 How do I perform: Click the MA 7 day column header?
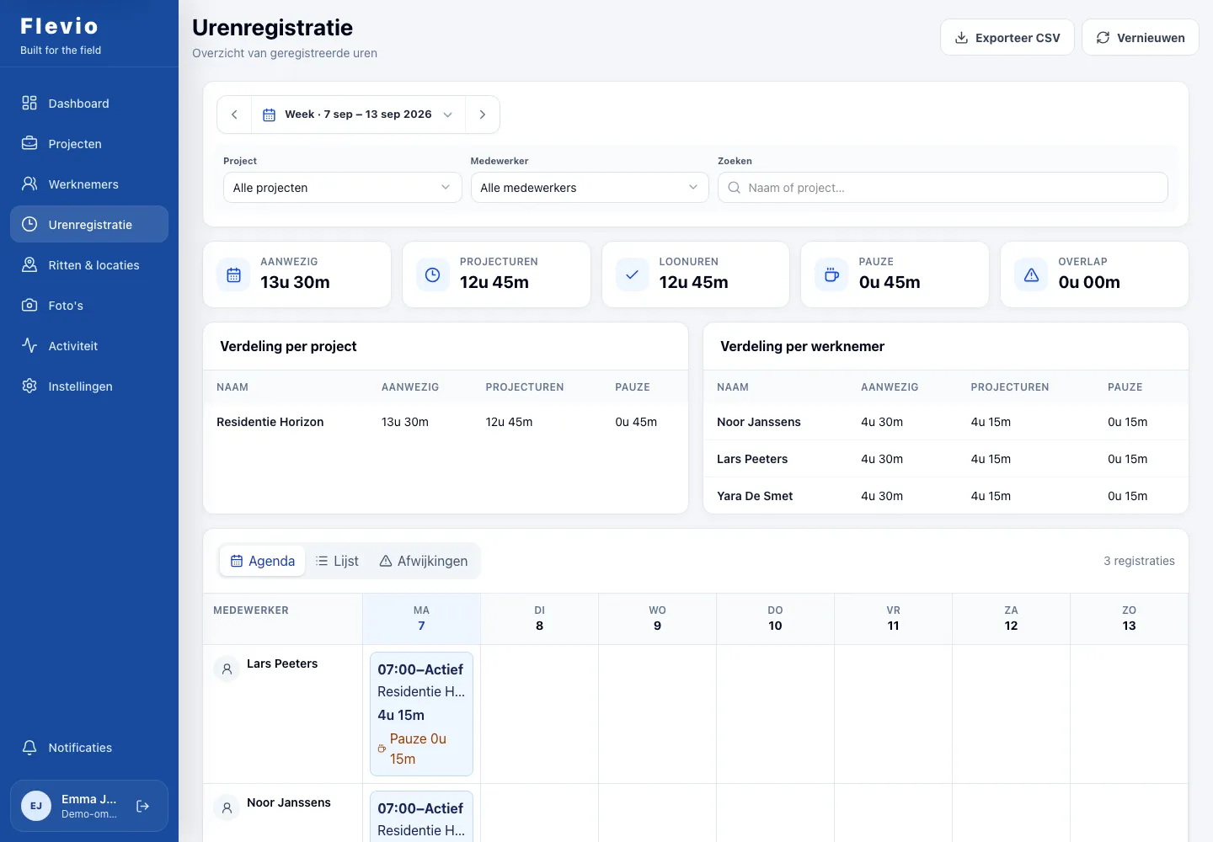pyautogui.click(x=421, y=618)
